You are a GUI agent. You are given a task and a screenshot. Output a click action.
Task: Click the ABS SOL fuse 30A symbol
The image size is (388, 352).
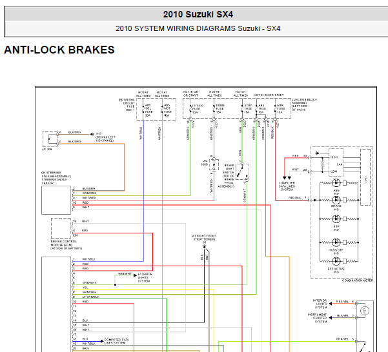tap(143, 109)
